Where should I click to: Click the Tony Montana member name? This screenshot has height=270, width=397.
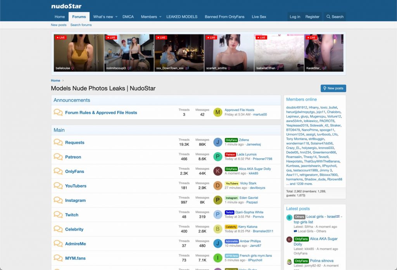tap(297, 139)
